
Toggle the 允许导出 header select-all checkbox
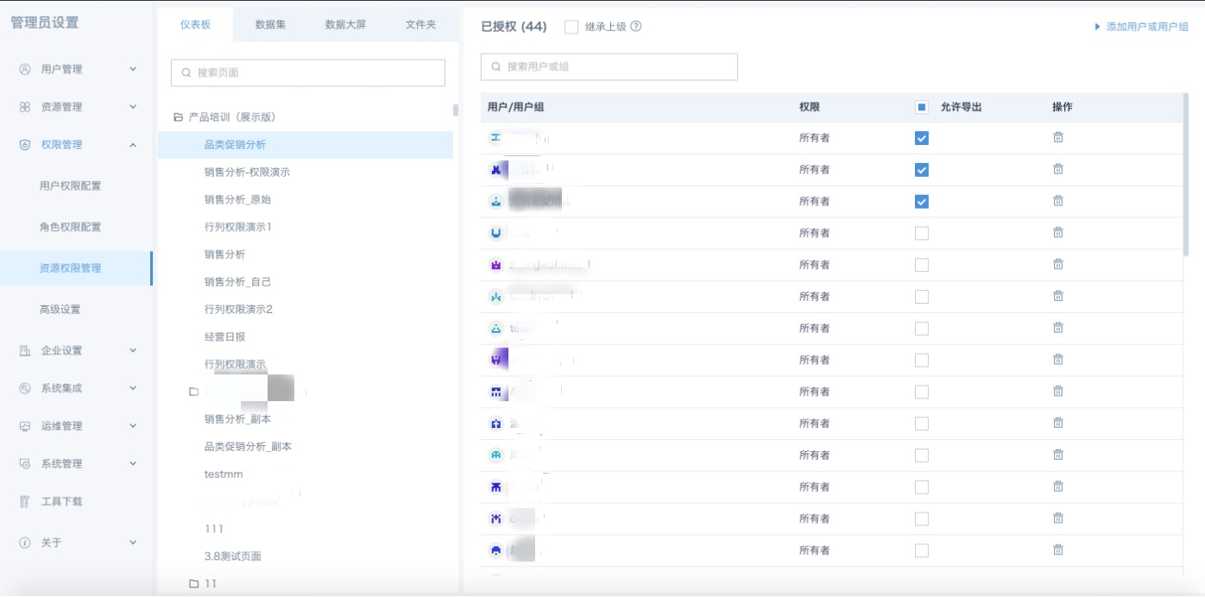pos(921,107)
